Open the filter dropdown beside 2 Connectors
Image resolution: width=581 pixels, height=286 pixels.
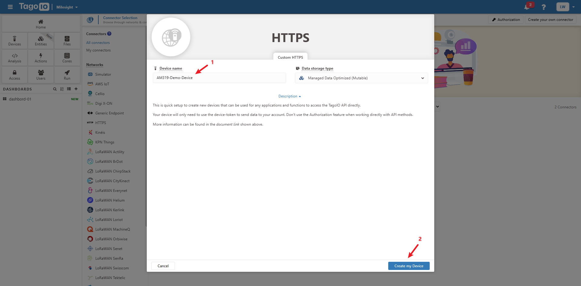click(x=437, y=107)
